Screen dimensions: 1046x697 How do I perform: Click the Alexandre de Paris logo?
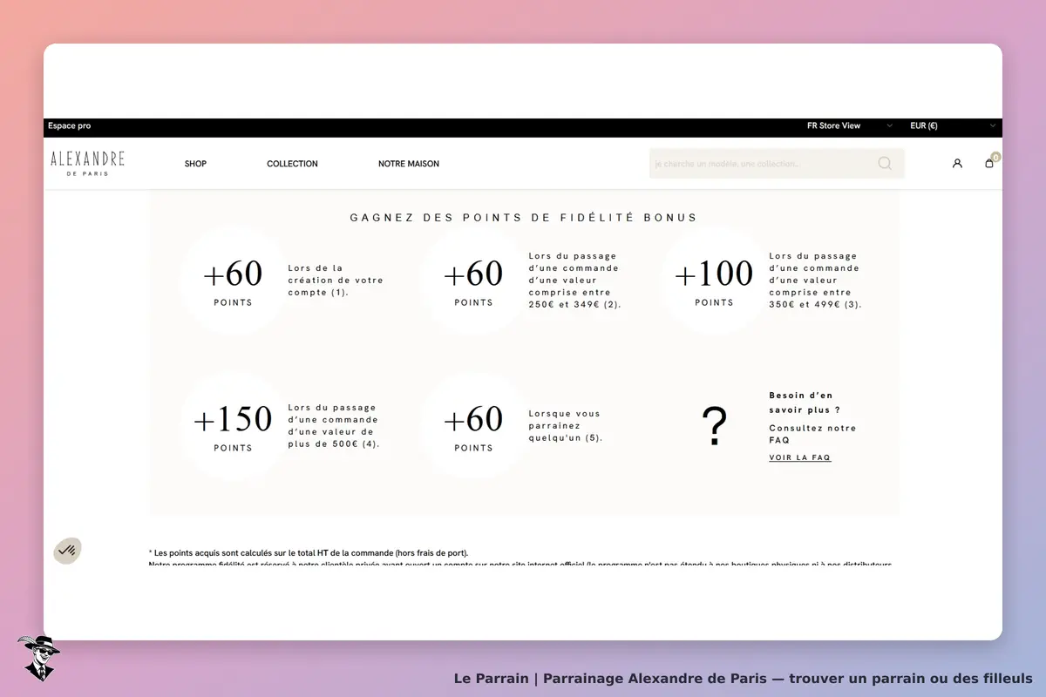pyautogui.click(x=87, y=163)
